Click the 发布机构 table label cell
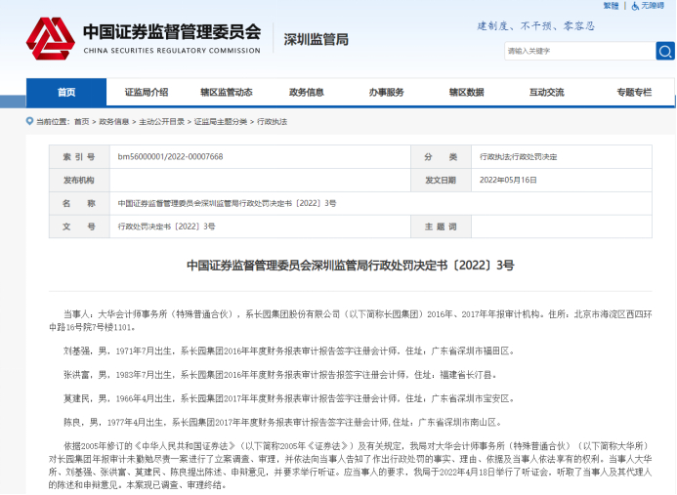Screen dimensions: 677x495 coord(79,181)
